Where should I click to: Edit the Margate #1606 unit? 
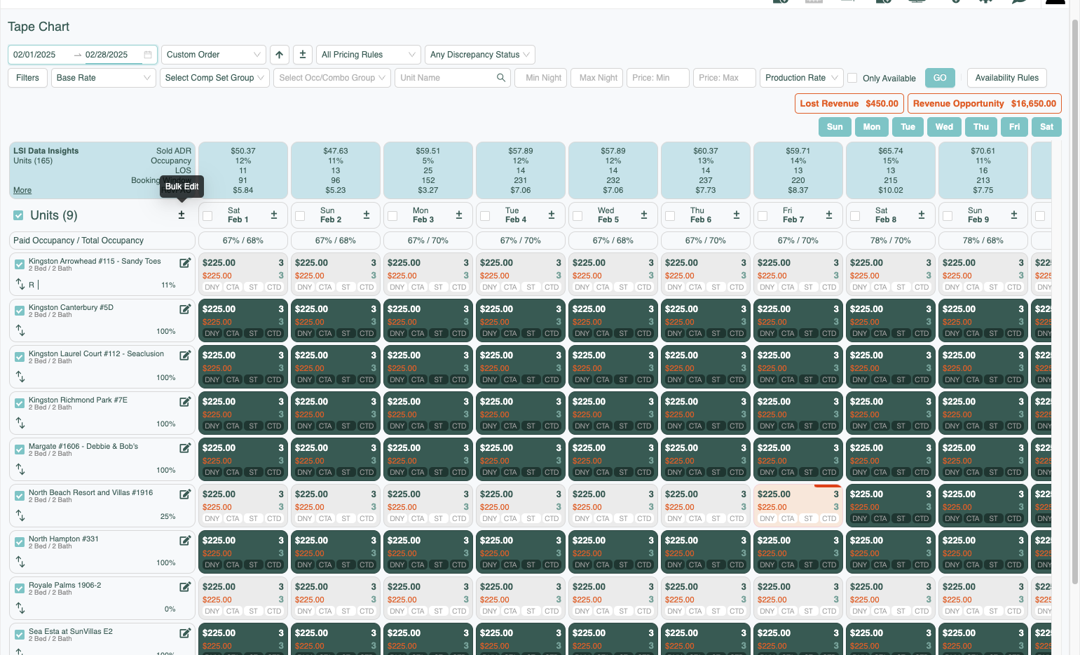click(x=185, y=448)
